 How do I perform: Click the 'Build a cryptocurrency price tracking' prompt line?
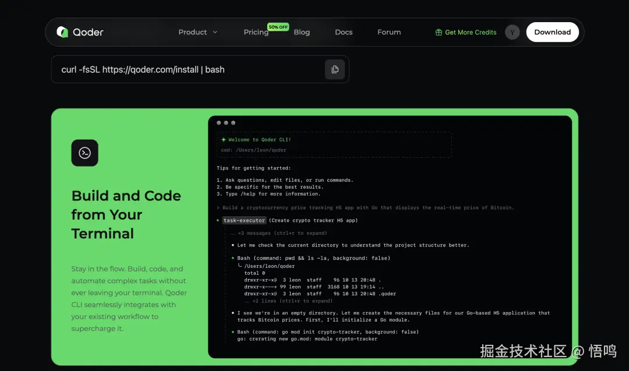tap(365, 208)
